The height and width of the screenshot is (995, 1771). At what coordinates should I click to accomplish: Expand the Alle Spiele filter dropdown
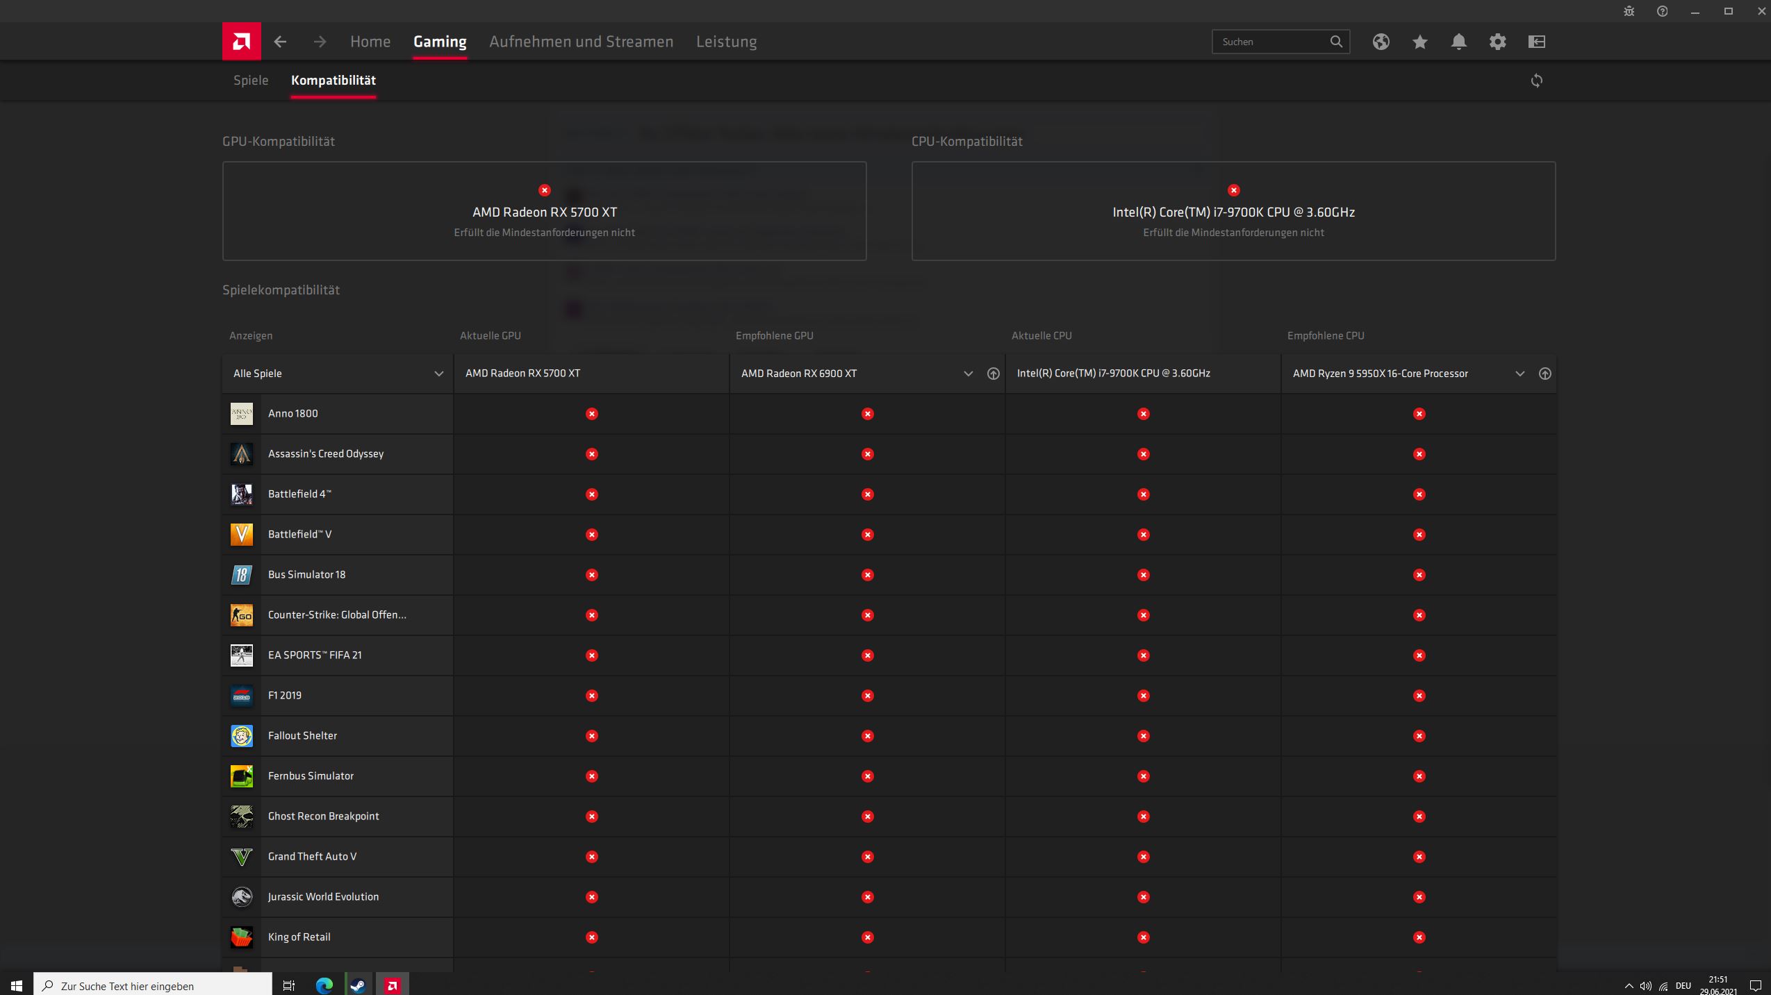438,374
